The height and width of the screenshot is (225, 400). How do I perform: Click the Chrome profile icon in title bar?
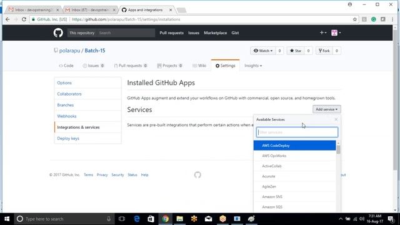point(350,4)
